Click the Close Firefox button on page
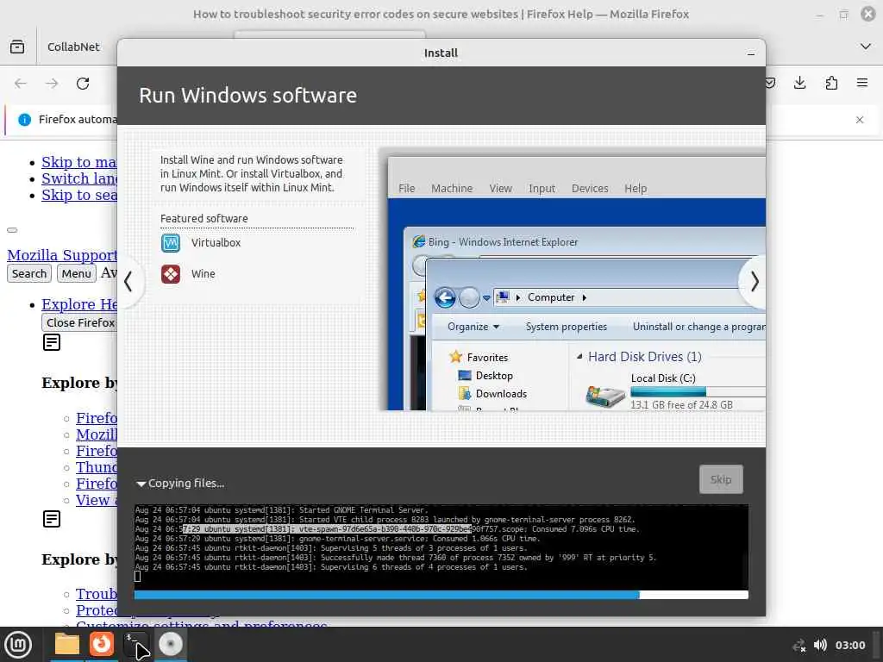 point(79,322)
